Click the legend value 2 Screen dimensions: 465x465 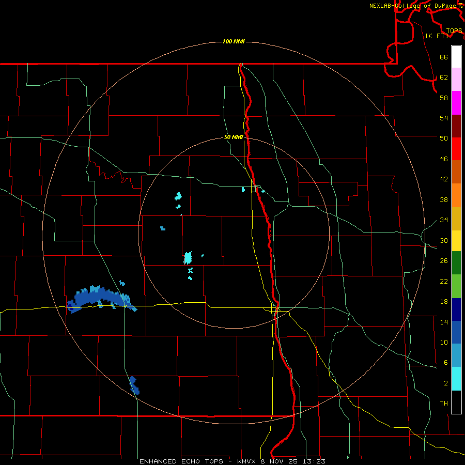point(446,383)
